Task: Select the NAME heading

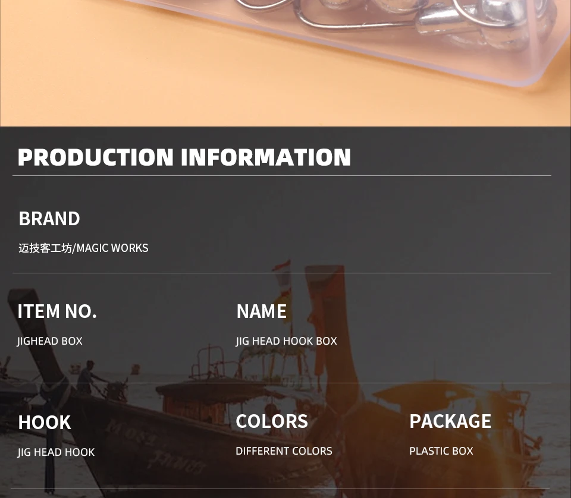Action: coord(262,311)
